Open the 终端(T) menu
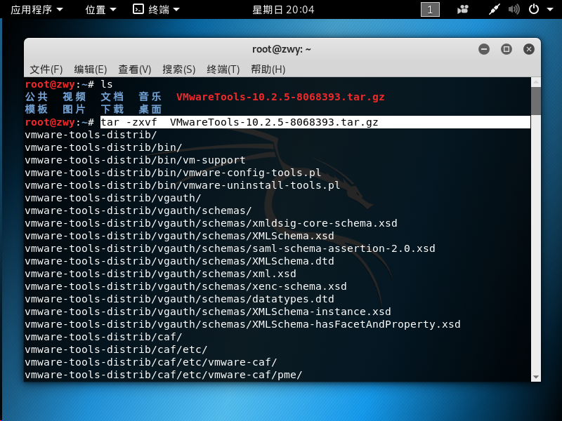The image size is (562, 421). [x=223, y=69]
